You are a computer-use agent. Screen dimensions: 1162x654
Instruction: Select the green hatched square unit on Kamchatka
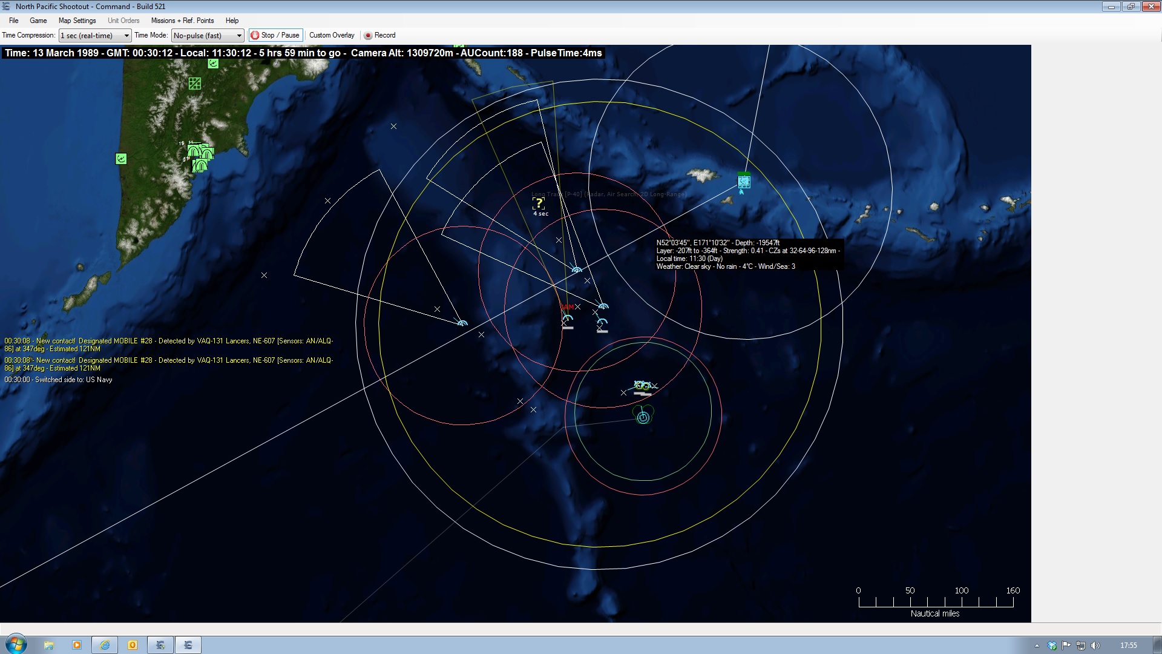[x=194, y=84]
